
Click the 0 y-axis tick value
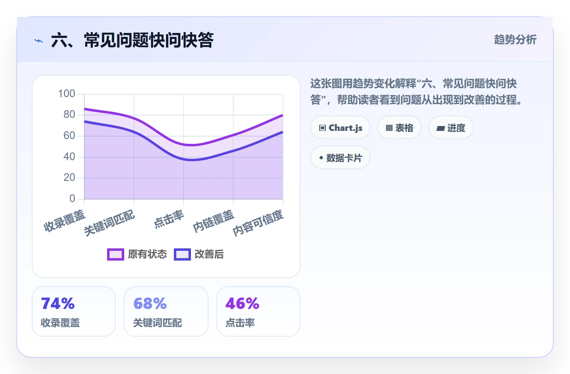(72, 199)
